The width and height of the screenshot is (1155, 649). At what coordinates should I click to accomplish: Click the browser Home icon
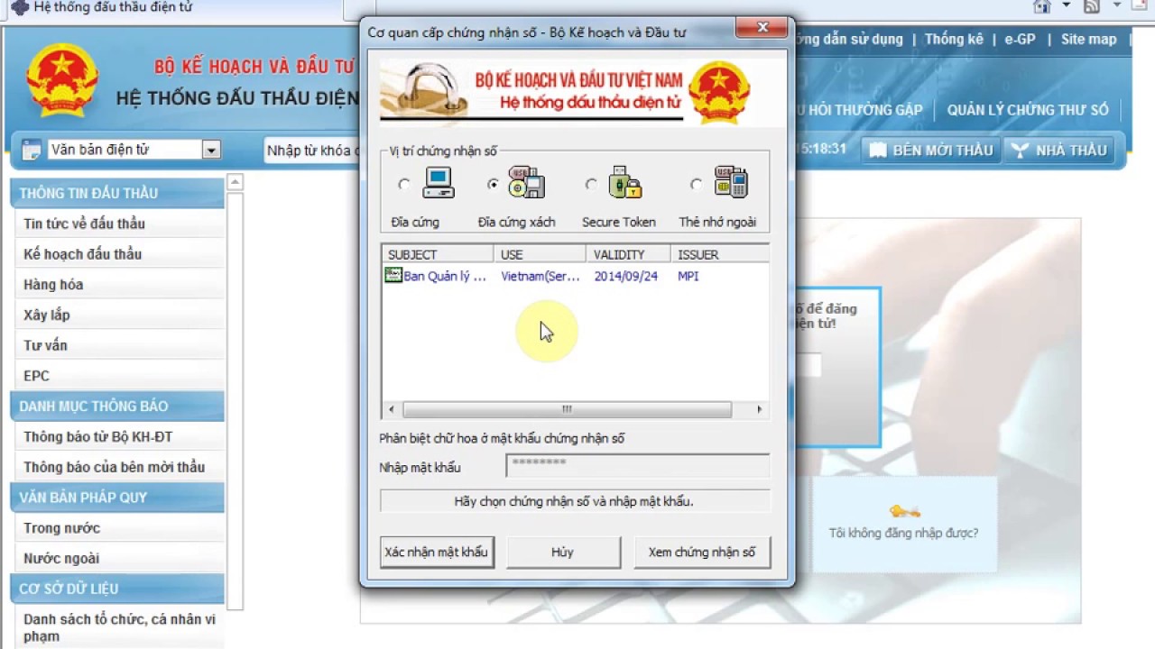pos(1042,6)
